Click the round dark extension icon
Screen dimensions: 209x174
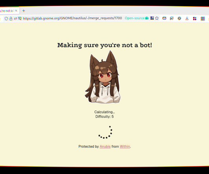pos(179,19)
